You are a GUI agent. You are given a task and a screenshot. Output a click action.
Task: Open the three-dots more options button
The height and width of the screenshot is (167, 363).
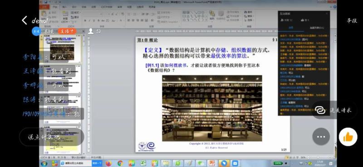tap(321, 136)
